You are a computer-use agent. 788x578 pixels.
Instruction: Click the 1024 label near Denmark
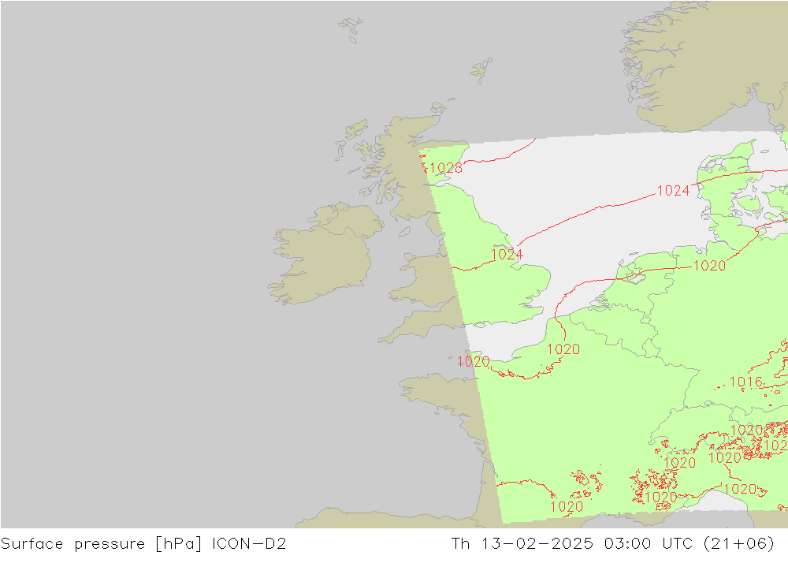click(674, 191)
